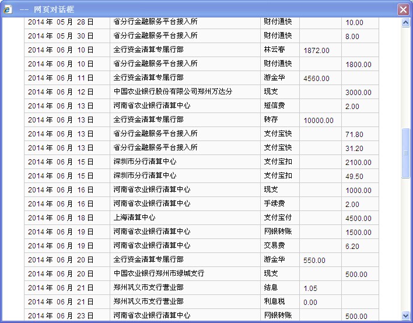Click the scrollbar up arrow
Viewport: 413px width, 323px height.
[x=406, y=23]
